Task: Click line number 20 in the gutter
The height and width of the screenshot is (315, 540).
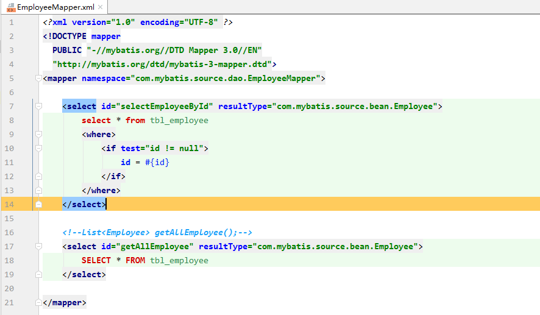Action: [9, 288]
